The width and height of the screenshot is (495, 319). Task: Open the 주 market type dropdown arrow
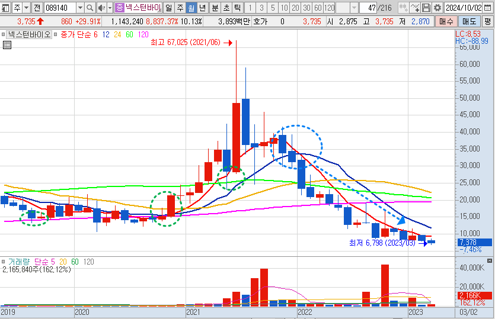click(27, 8)
